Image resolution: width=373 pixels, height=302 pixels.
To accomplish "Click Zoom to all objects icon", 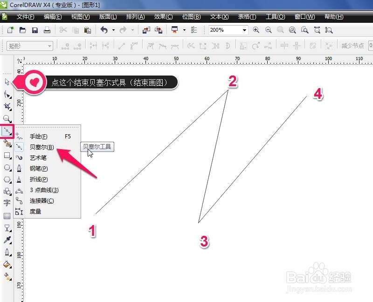I will [x=292, y=30].
